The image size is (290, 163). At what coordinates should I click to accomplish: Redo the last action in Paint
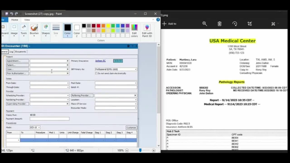16,14
